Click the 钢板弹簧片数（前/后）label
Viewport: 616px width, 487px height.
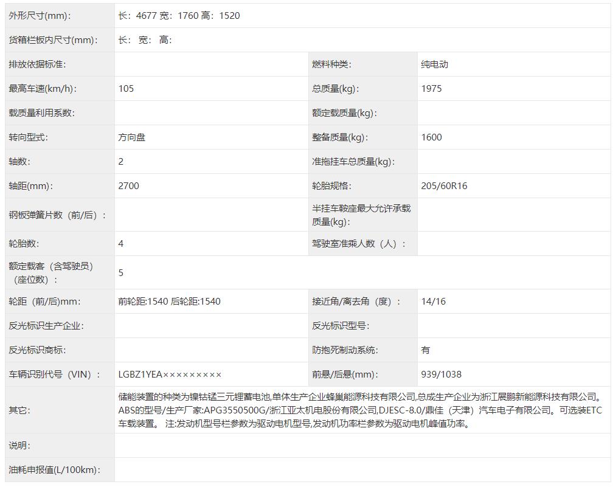tap(57, 215)
